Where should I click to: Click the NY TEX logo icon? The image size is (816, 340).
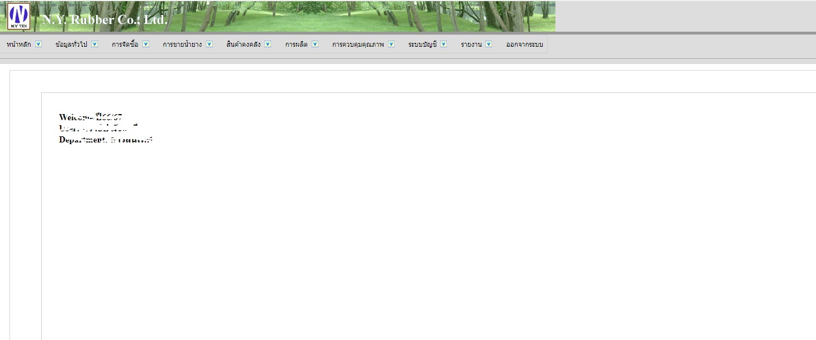click(18, 16)
